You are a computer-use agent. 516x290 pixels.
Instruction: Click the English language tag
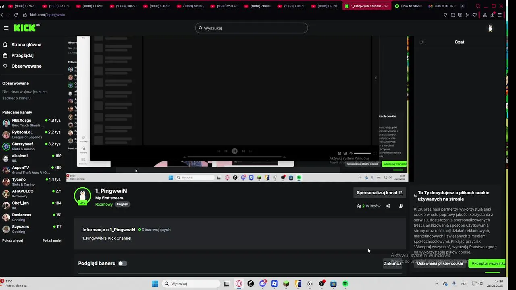click(x=123, y=204)
